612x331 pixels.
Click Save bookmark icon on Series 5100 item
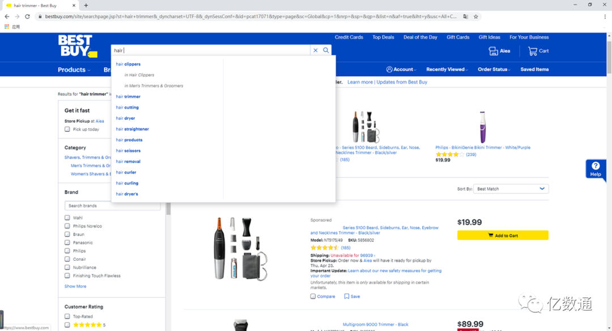347,296
